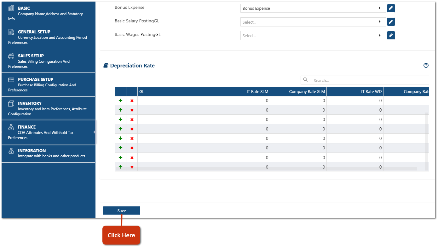Remove the sixth depreciation row via red X
Viewport: 438px width, 248px height.
132,148
